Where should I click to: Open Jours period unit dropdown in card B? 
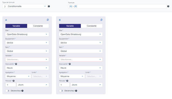pyautogui.click(x=87, y=85)
